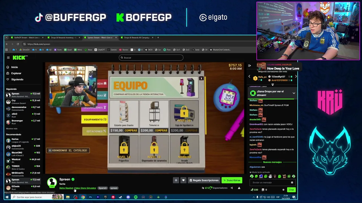Open davooxeneize channel in sidebar
The width and height of the screenshot is (362, 203).
coord(23,109)
